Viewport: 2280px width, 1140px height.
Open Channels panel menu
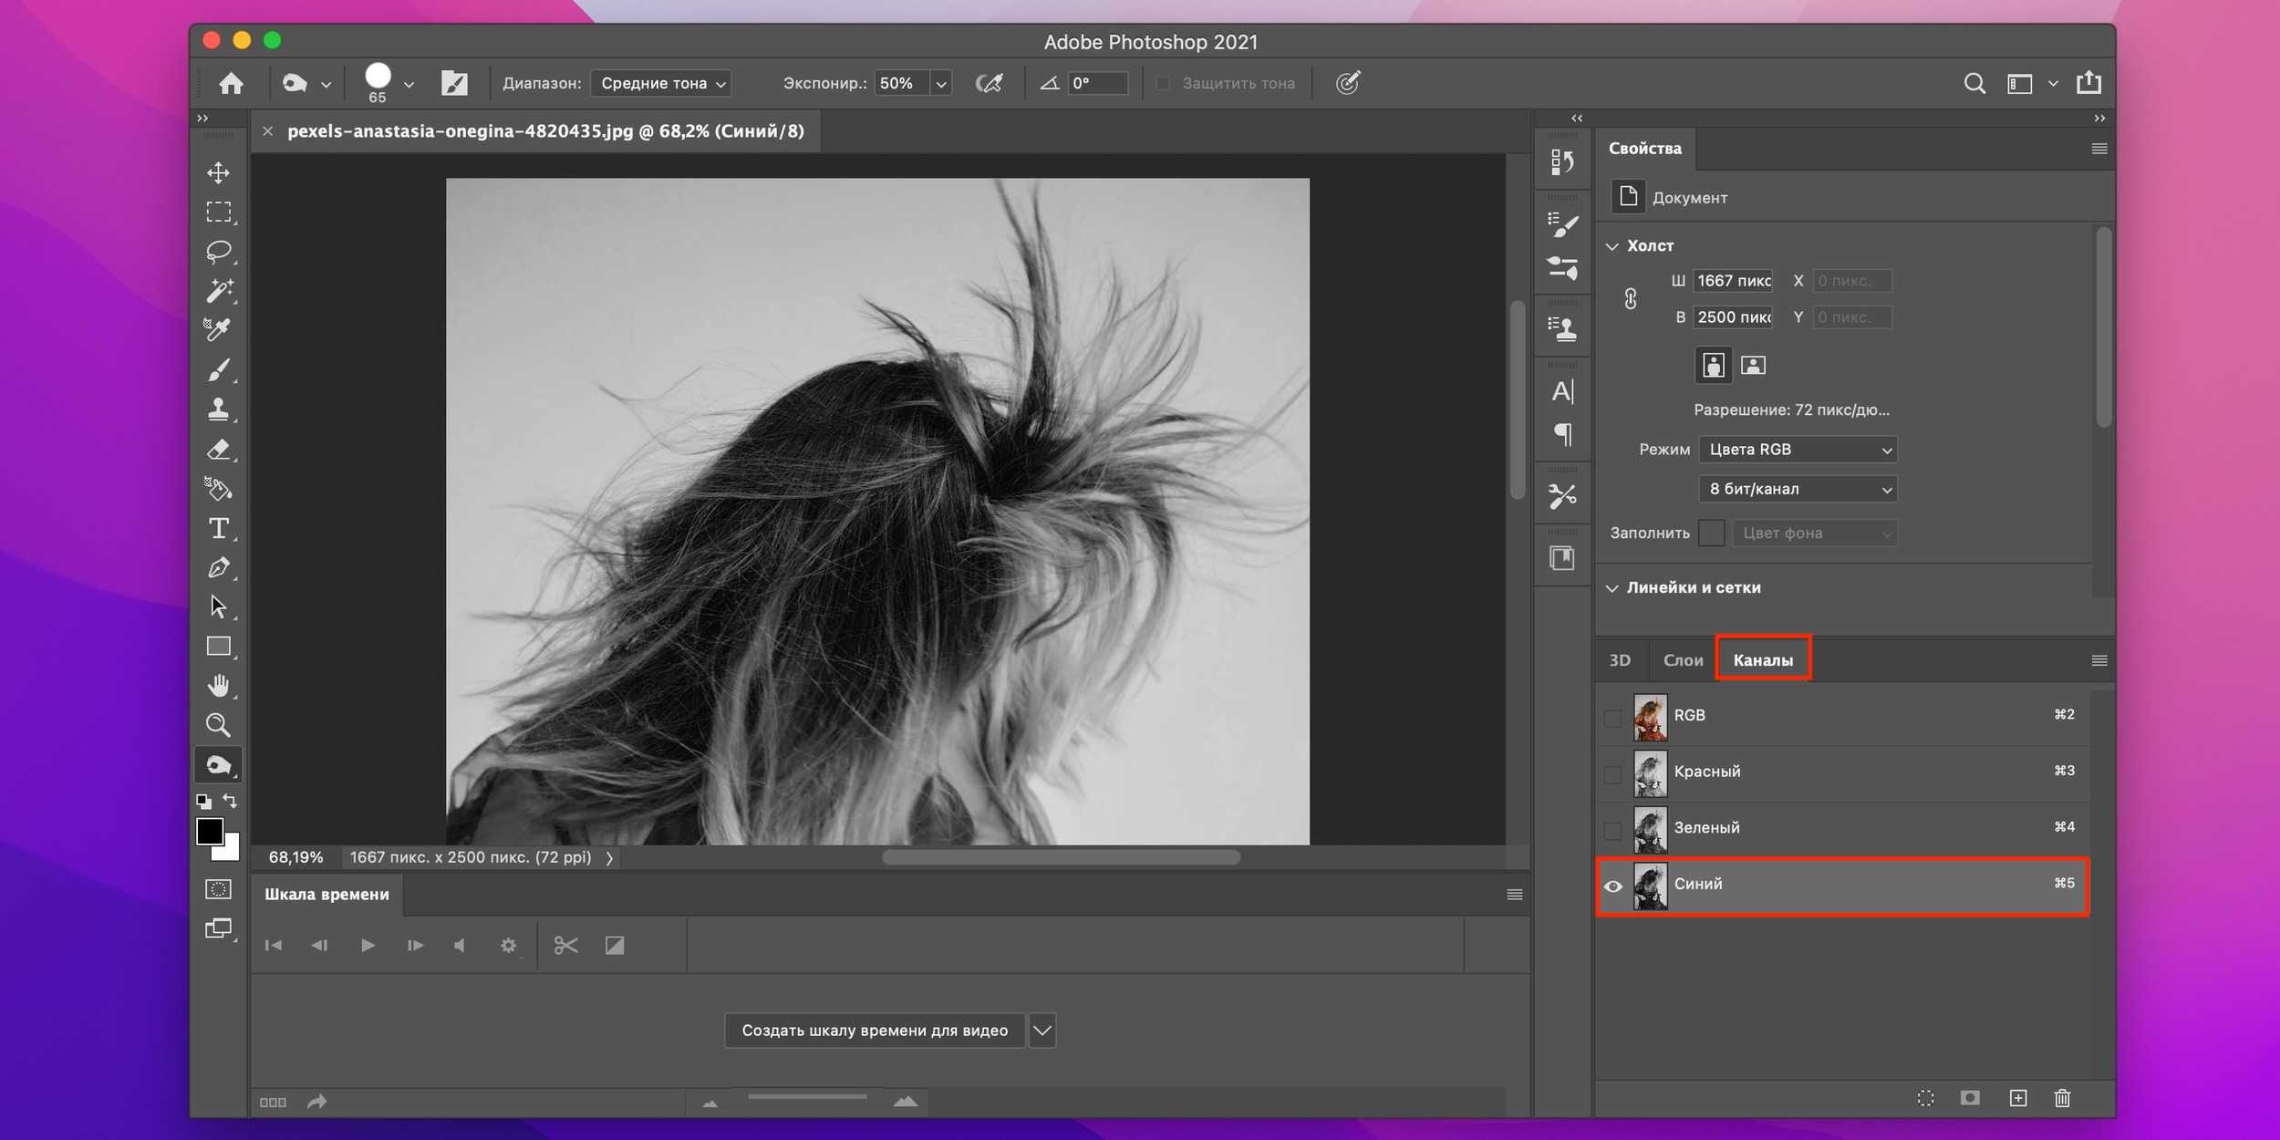[2099, 660]
